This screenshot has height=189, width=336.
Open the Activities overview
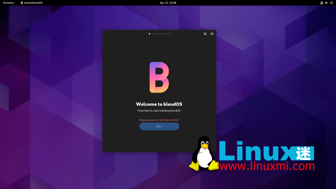point(8,2)
